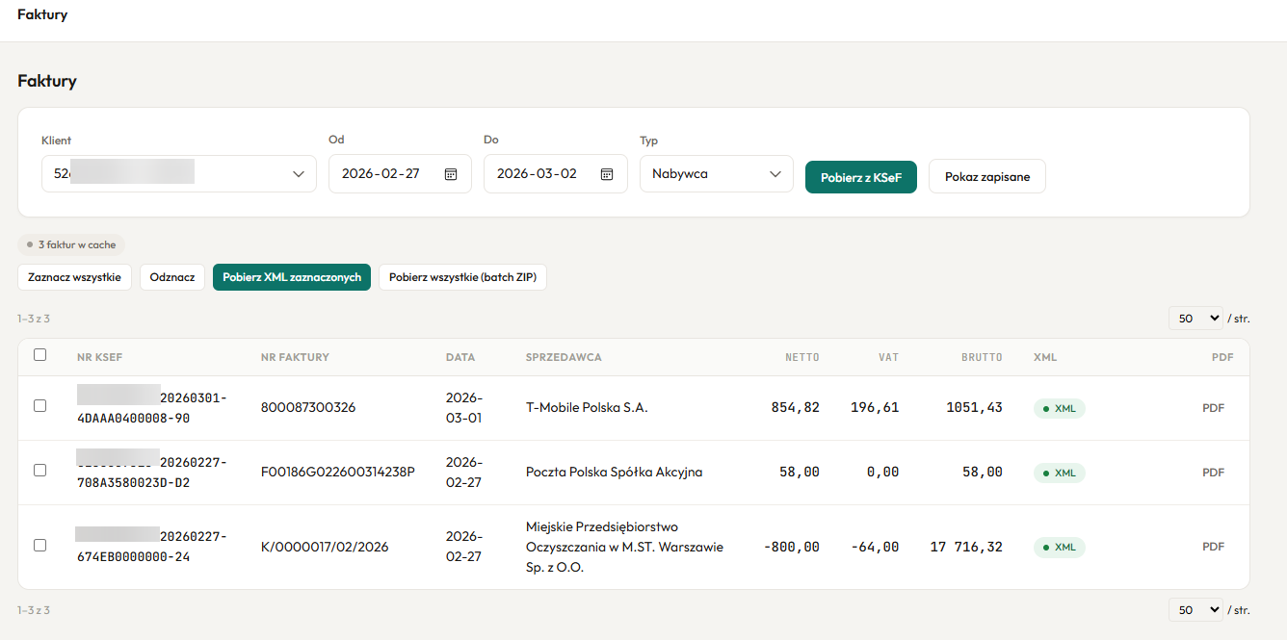Open the Typ dropdown showing Nabywca
The height and width of the screenshot is (640, 1287).
(x=716, y=174)
